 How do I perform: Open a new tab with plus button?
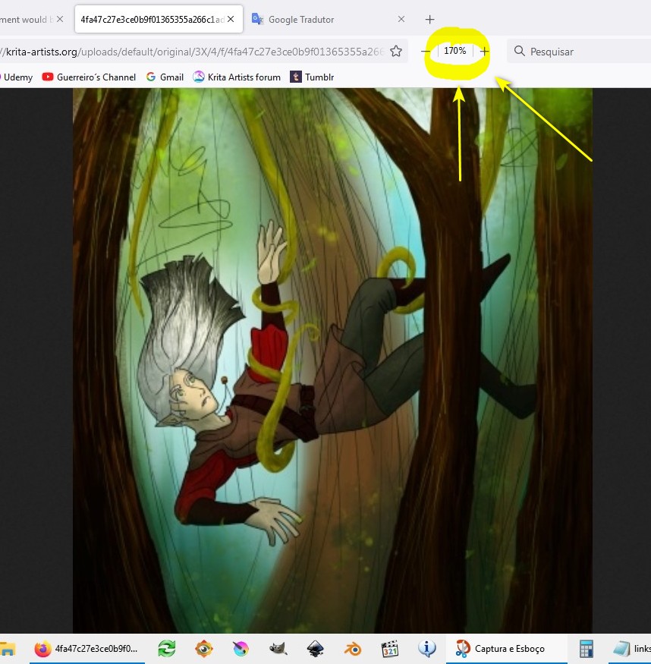click(429, 20)
